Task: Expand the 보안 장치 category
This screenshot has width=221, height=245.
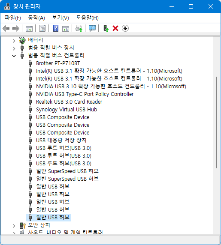Action: pos(14,226)
